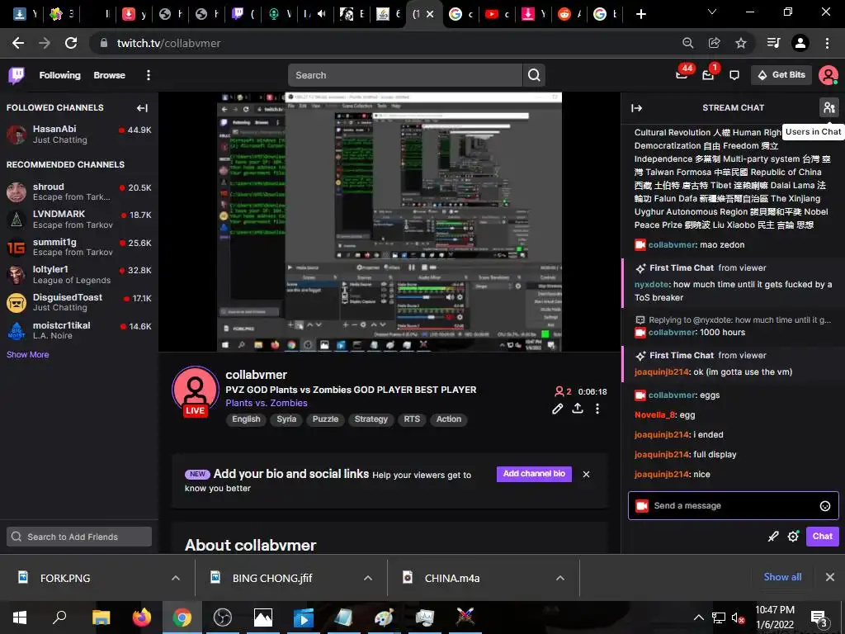Click the Twitch search field
This screenshot has width=845, height=634.
(405, 75)
